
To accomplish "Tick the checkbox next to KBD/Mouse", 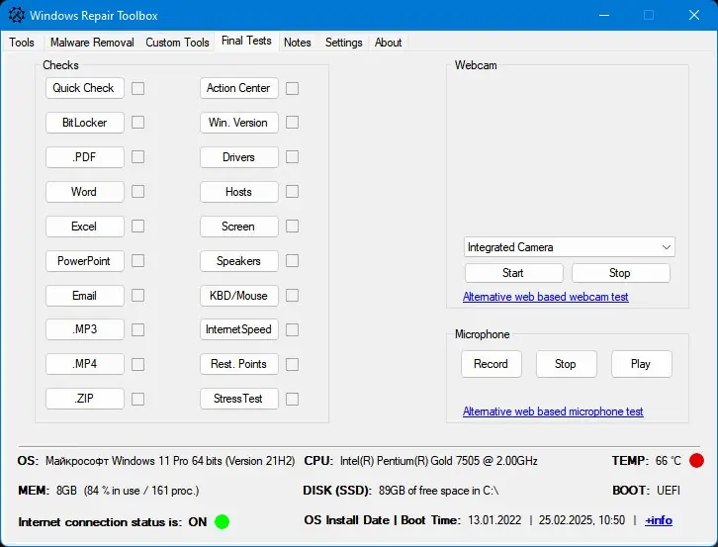I will (x=292, y=296).
